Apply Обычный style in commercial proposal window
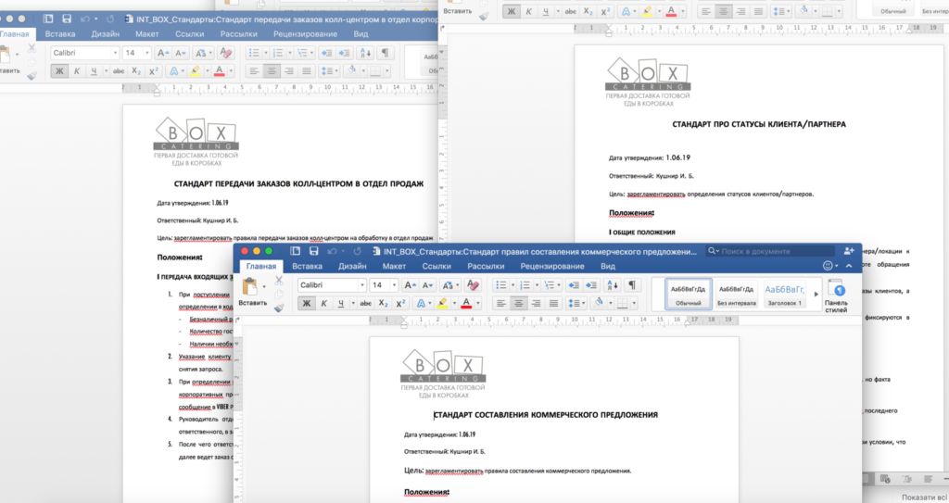949x503 pixels. point(689,295)
